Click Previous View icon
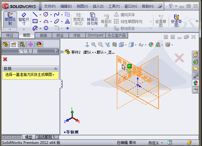 (x=107, y=45)
